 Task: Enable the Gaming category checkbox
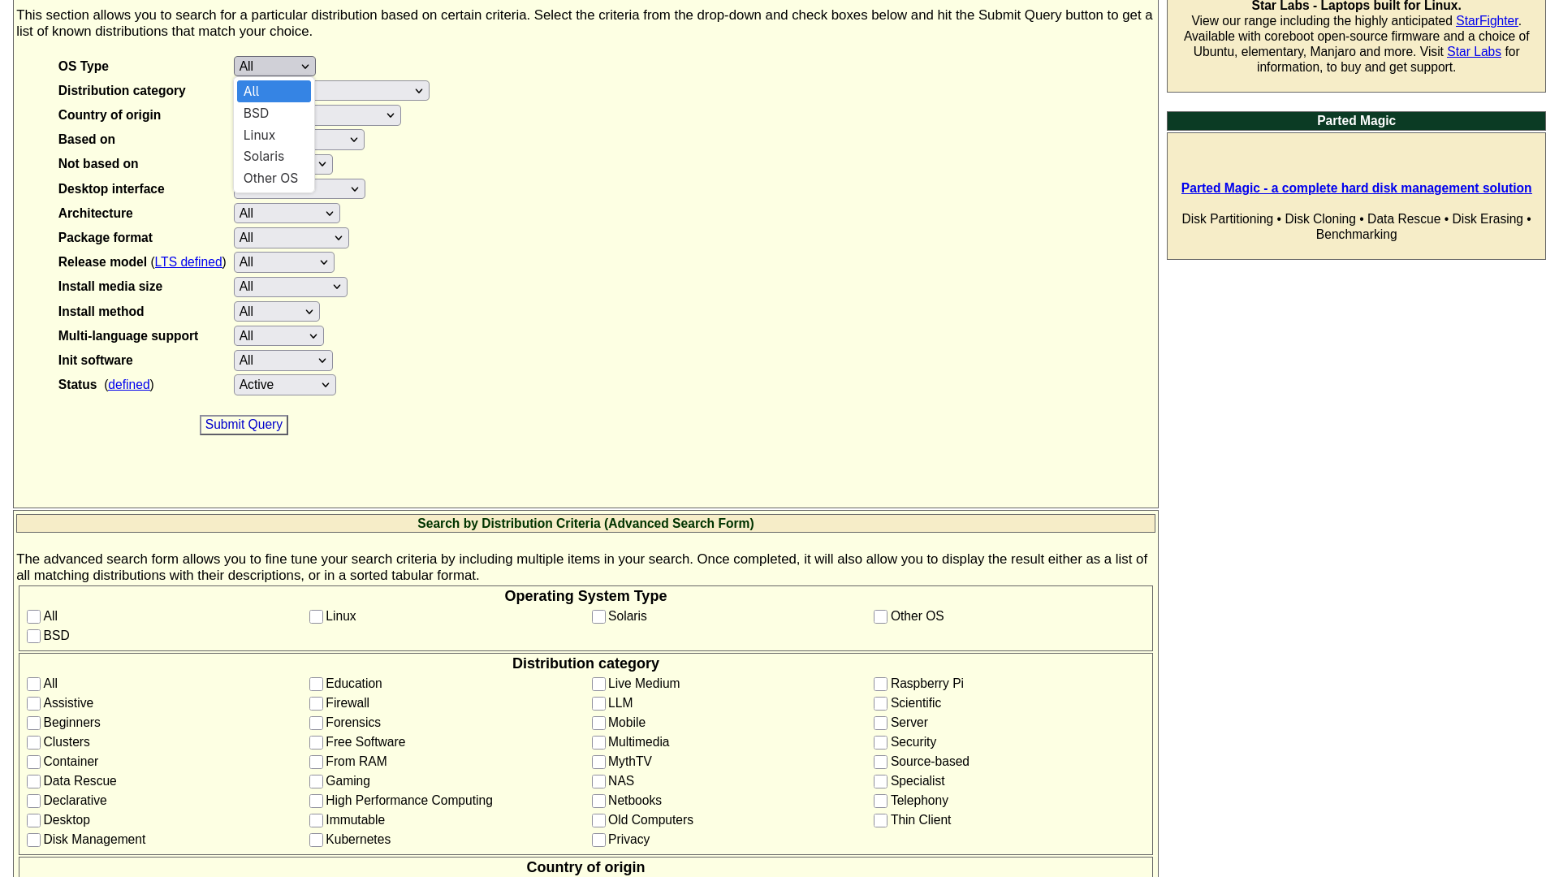pyautogui.click(x=316, y=781)
